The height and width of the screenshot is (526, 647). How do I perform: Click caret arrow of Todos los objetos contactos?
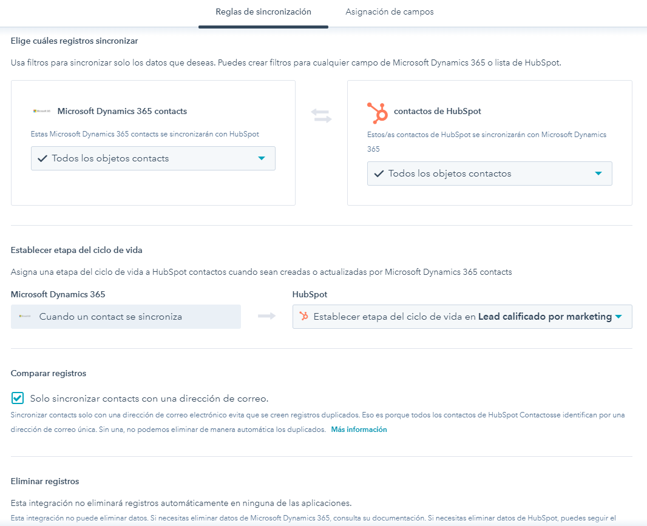tap(598, 174)
